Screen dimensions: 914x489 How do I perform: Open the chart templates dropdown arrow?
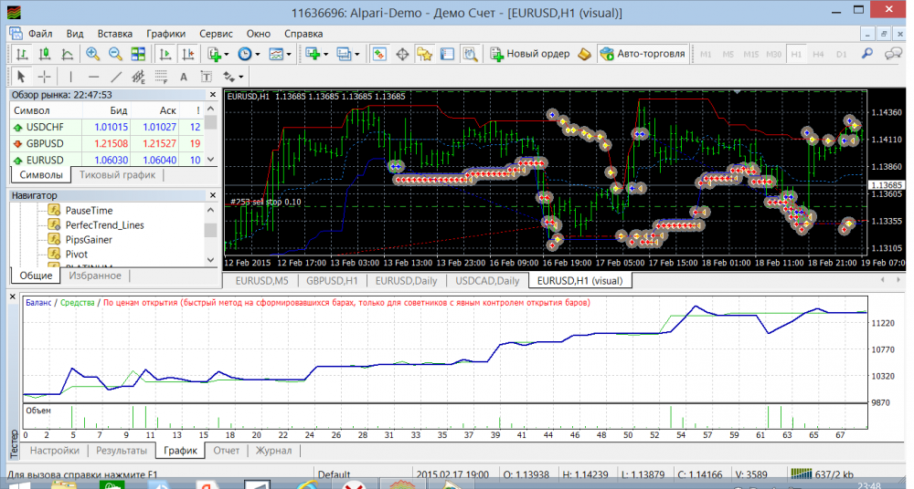[289, 54]
